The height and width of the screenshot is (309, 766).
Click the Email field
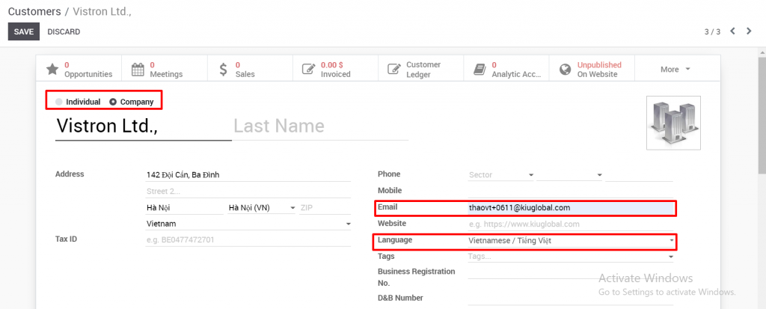(x=571, y=208)
